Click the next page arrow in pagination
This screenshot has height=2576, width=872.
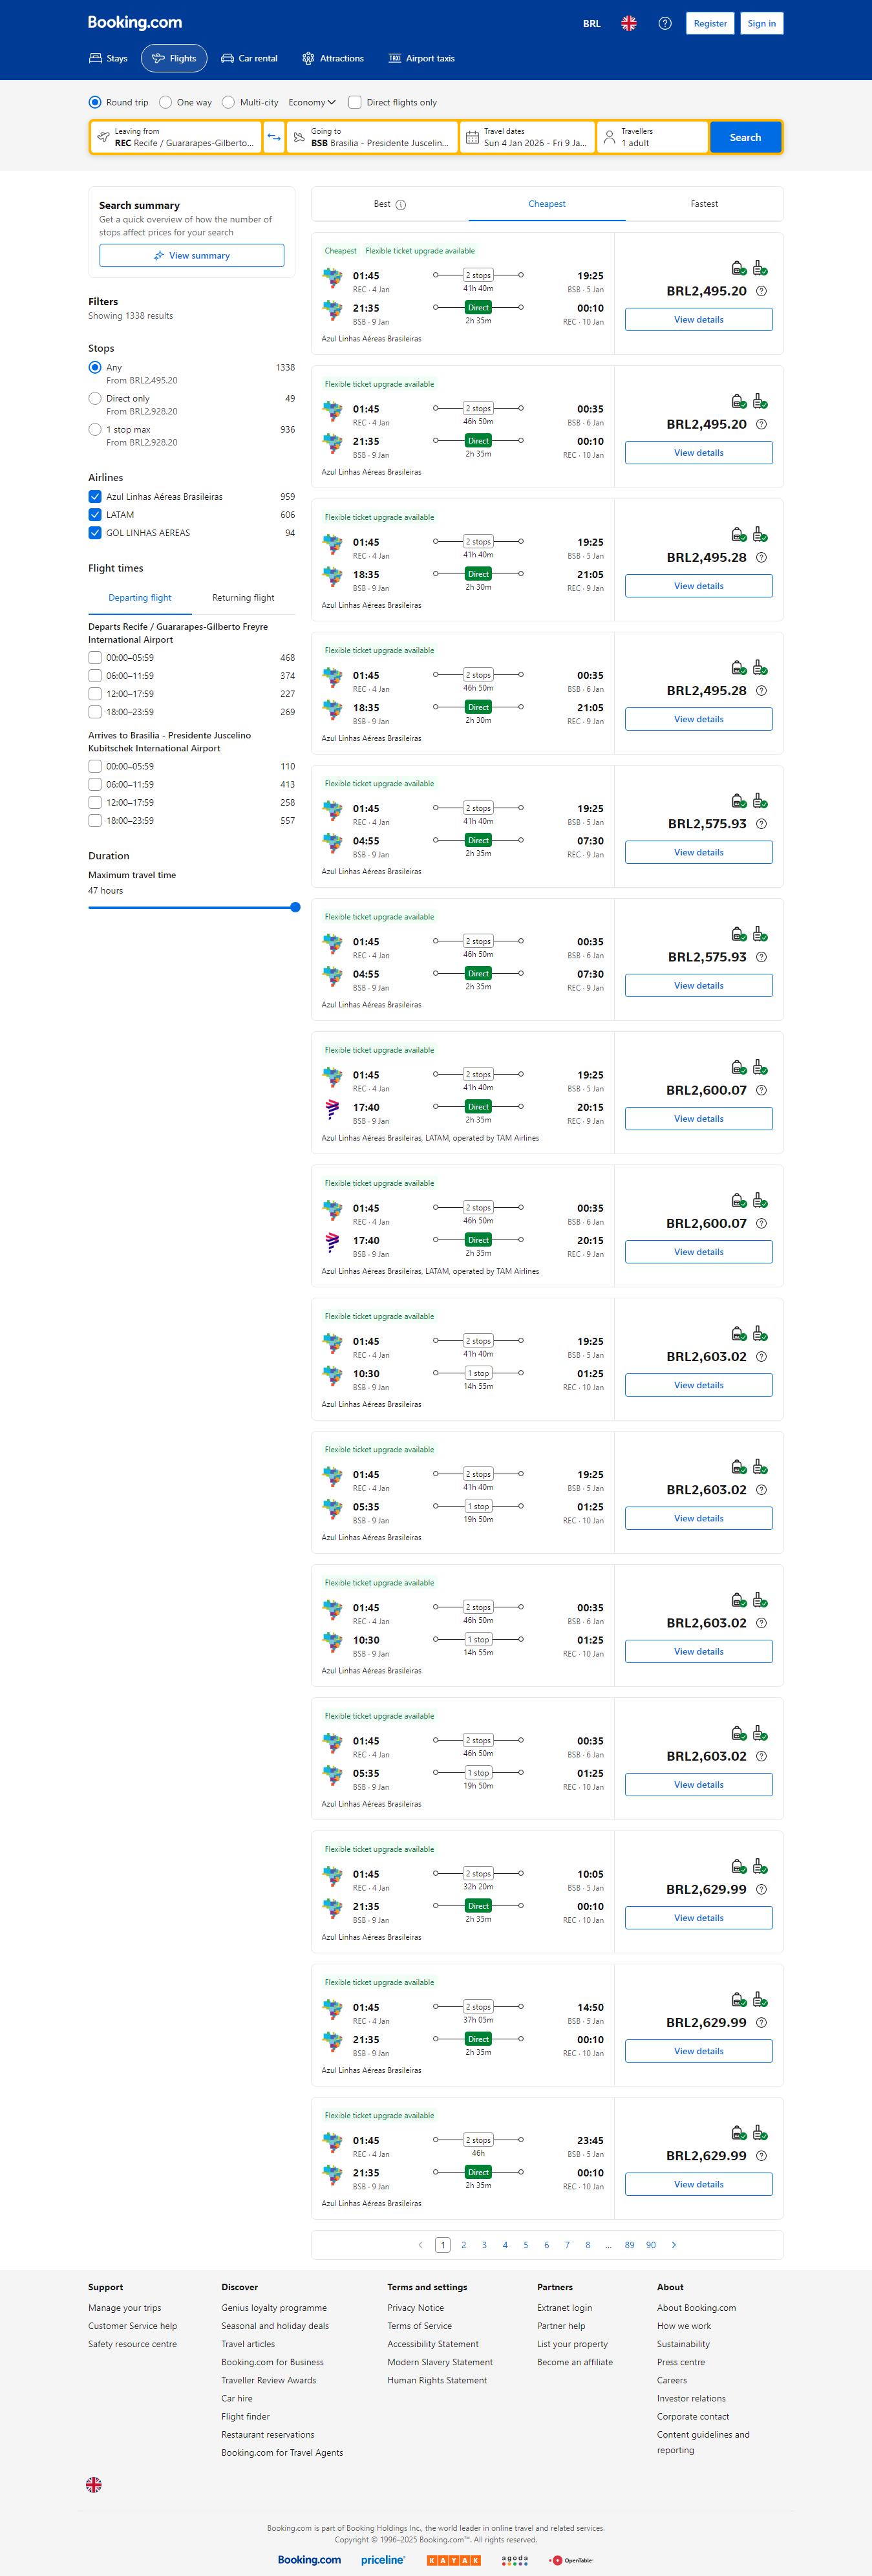(674, 2245)
